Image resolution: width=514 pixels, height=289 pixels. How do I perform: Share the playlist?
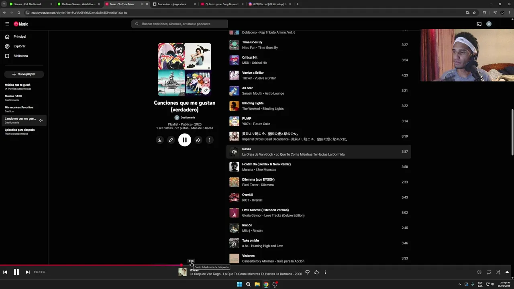click(198, 140)
